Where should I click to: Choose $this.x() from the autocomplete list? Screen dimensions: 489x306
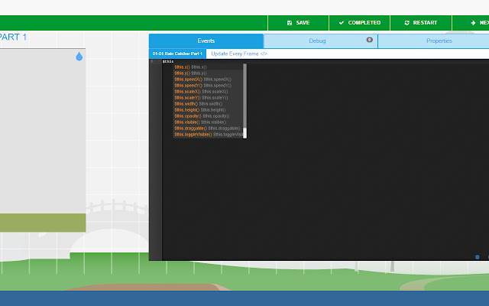208,67
